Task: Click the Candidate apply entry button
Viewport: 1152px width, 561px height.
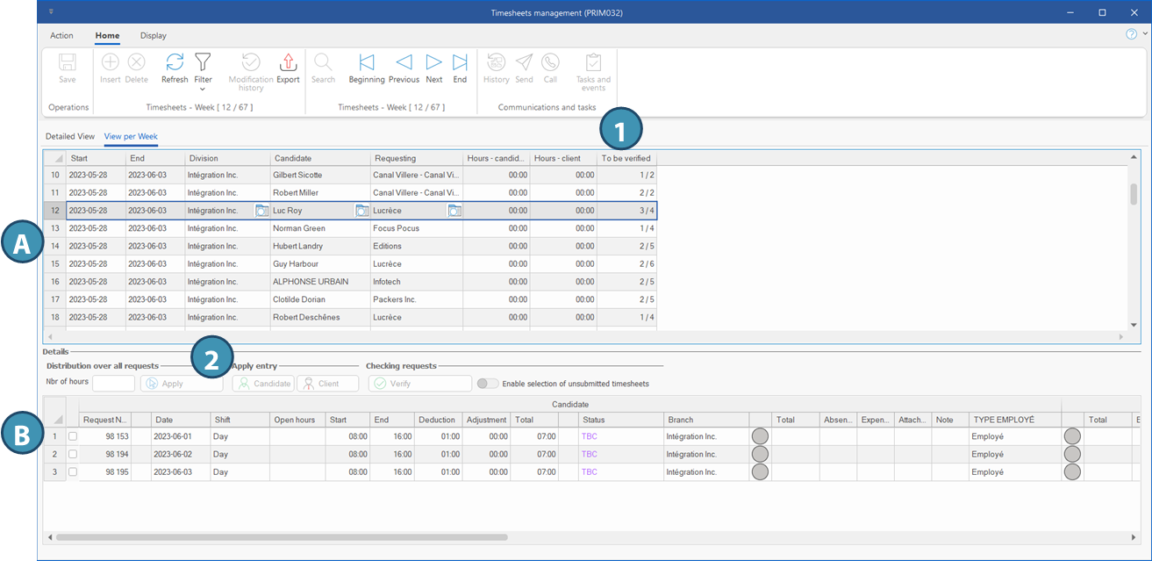Action: coord(263,384)
